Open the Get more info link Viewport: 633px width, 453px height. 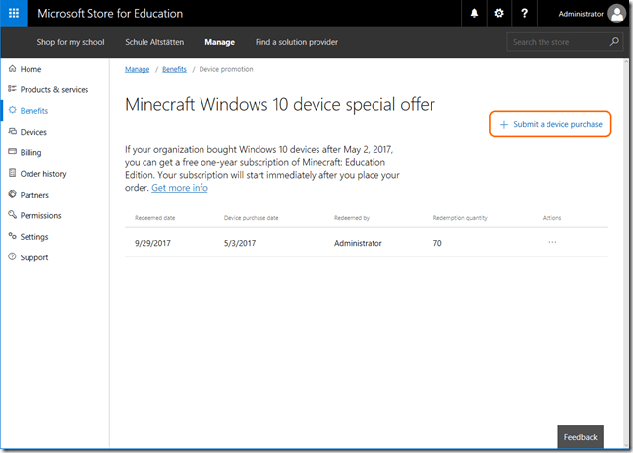click(179, 188)
